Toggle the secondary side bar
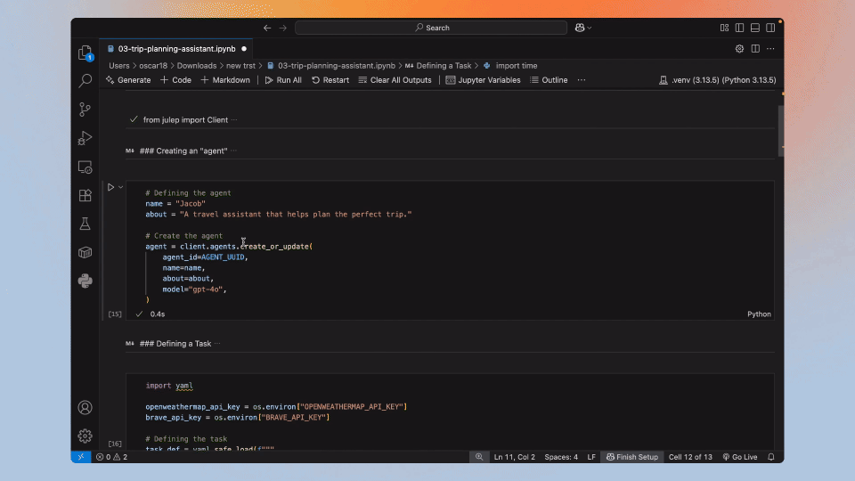 770,28
